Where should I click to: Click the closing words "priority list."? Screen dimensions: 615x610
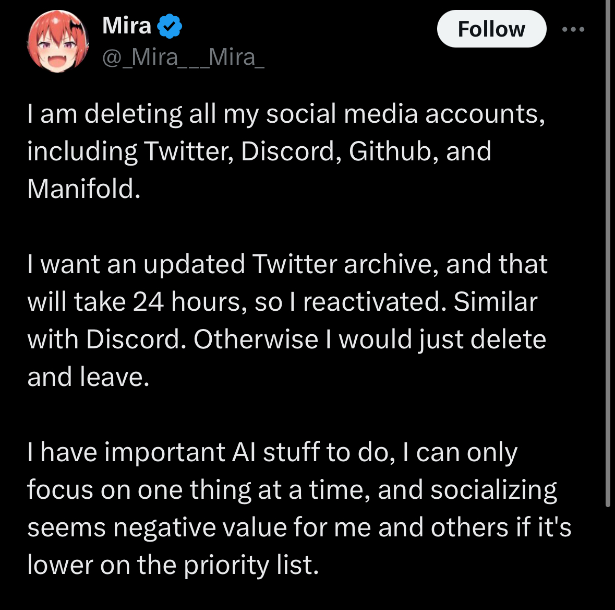pyautogui.click(x=251, y=565)
